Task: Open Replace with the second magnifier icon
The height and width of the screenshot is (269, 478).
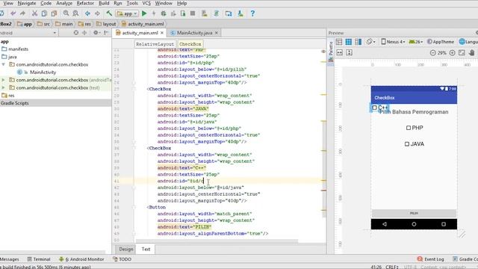Action: click(x=75, y=13)
